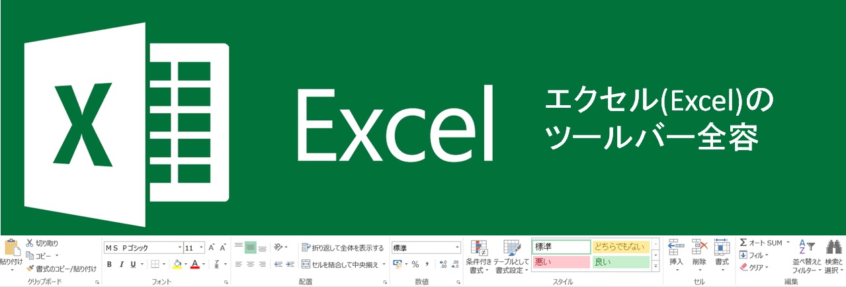Open the Font (フォント) group dialog launcher
846x287 pixels.
pos(226,282)
